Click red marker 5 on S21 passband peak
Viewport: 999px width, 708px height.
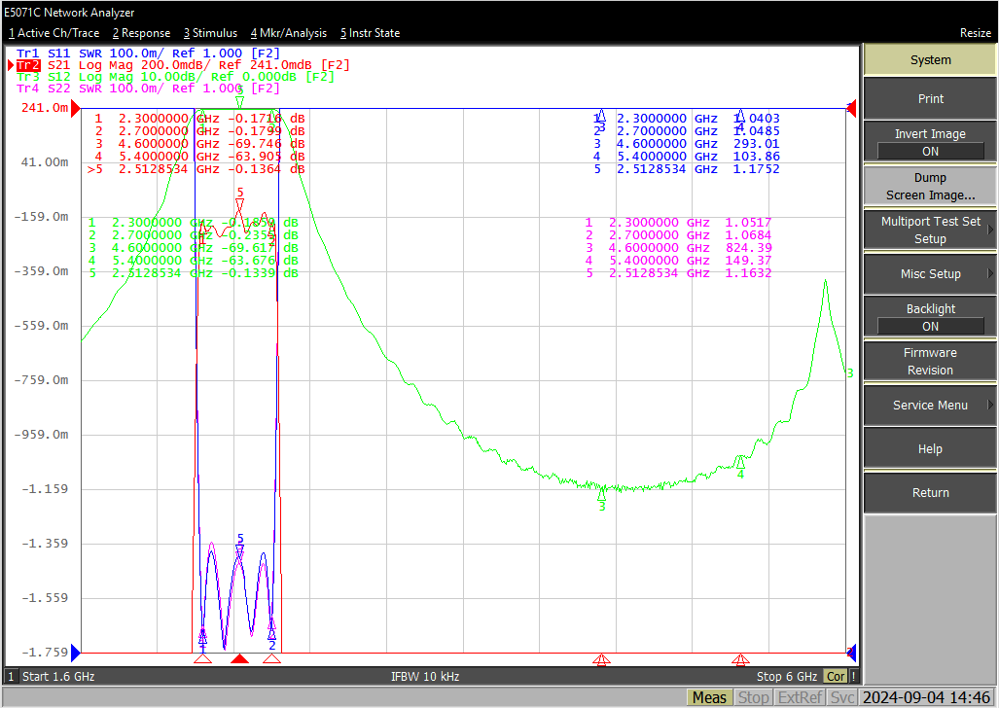(x=239, y=205)
